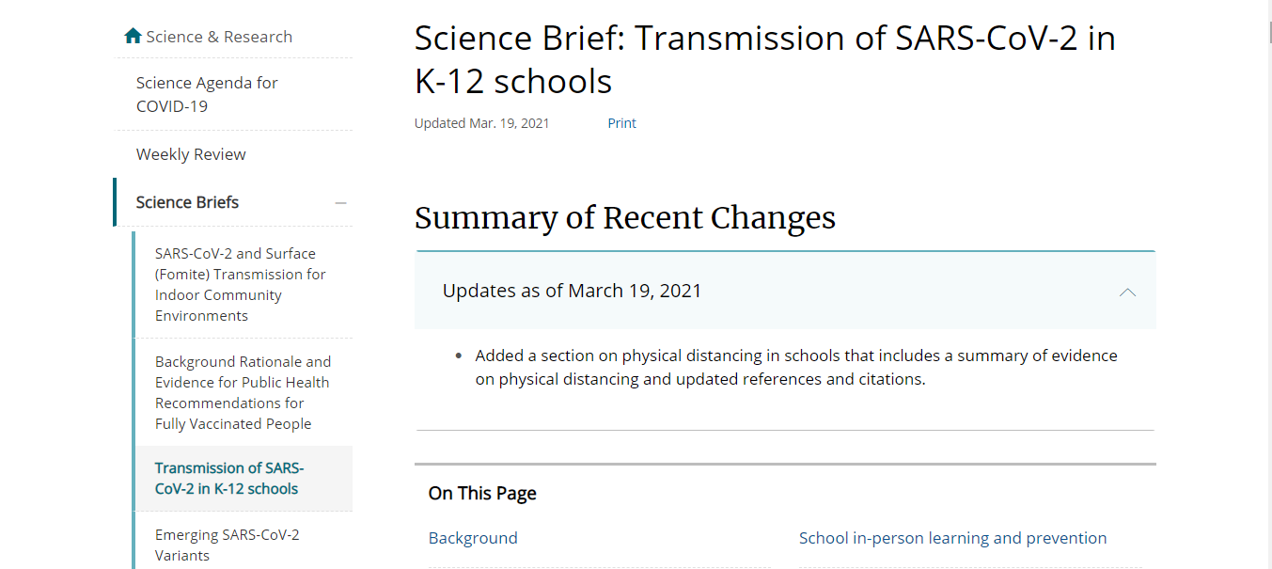Click the Science Brief page title
This screenshot has height=569, width=1272.
tap(763, 59)
